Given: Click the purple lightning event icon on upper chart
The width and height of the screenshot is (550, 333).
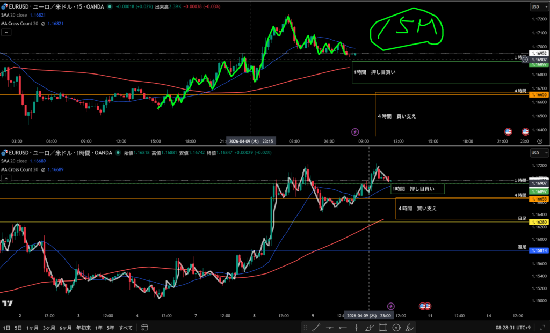Looking at the screenshot, I should pos(354,131).
